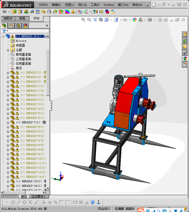This screenshot has height=212, width=189.
Task: Open 文件(F) menu
Action: 43,5
